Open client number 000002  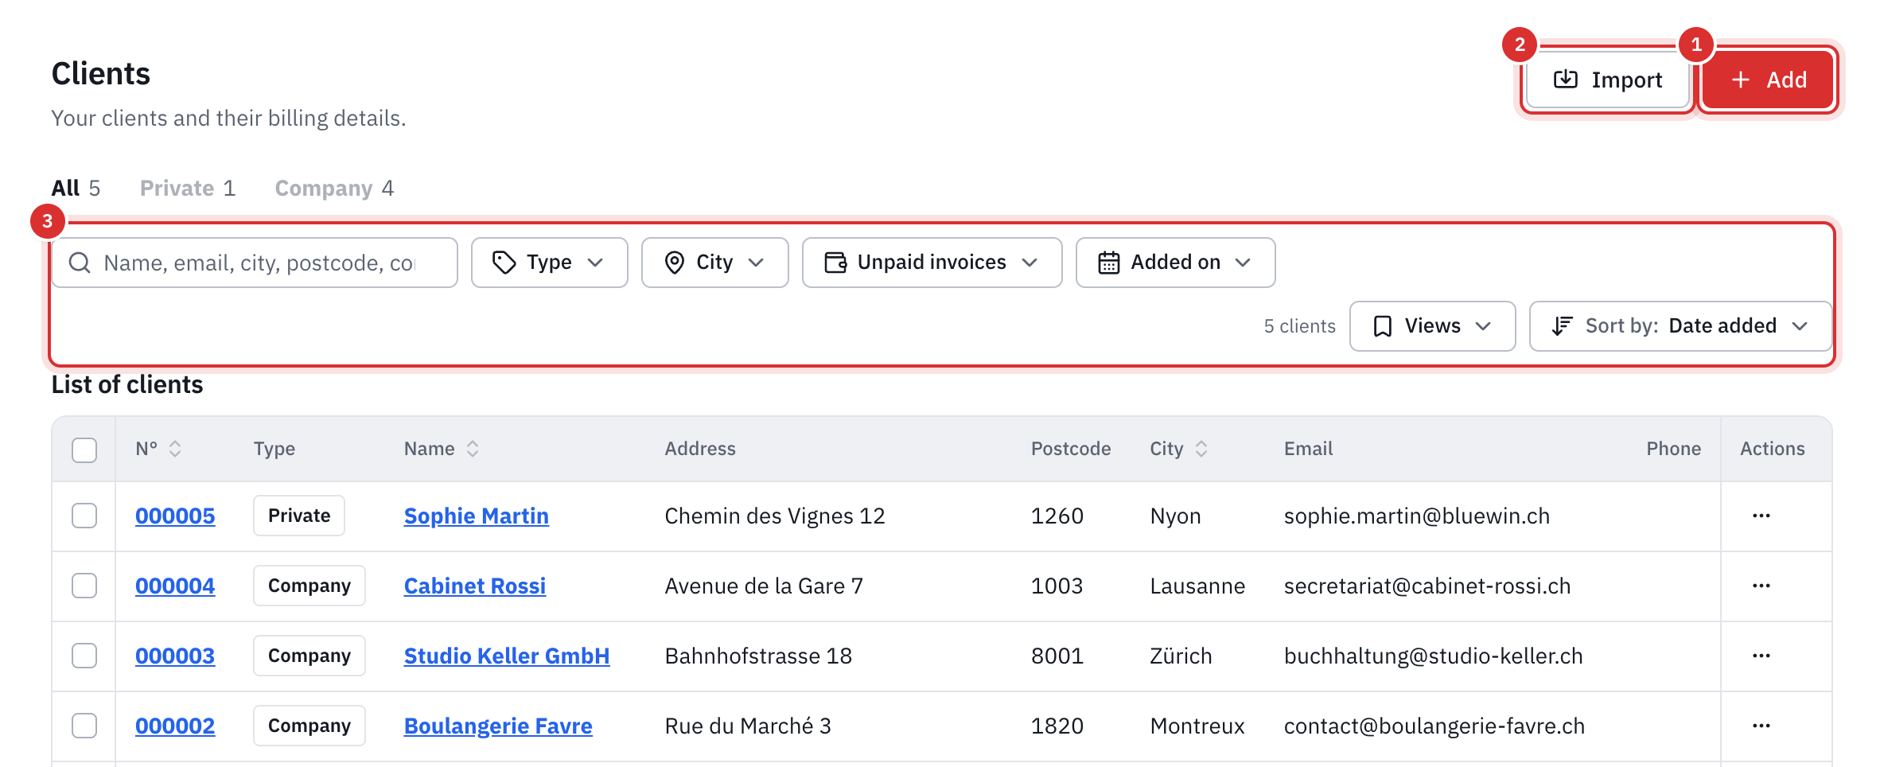coord(175,726)
